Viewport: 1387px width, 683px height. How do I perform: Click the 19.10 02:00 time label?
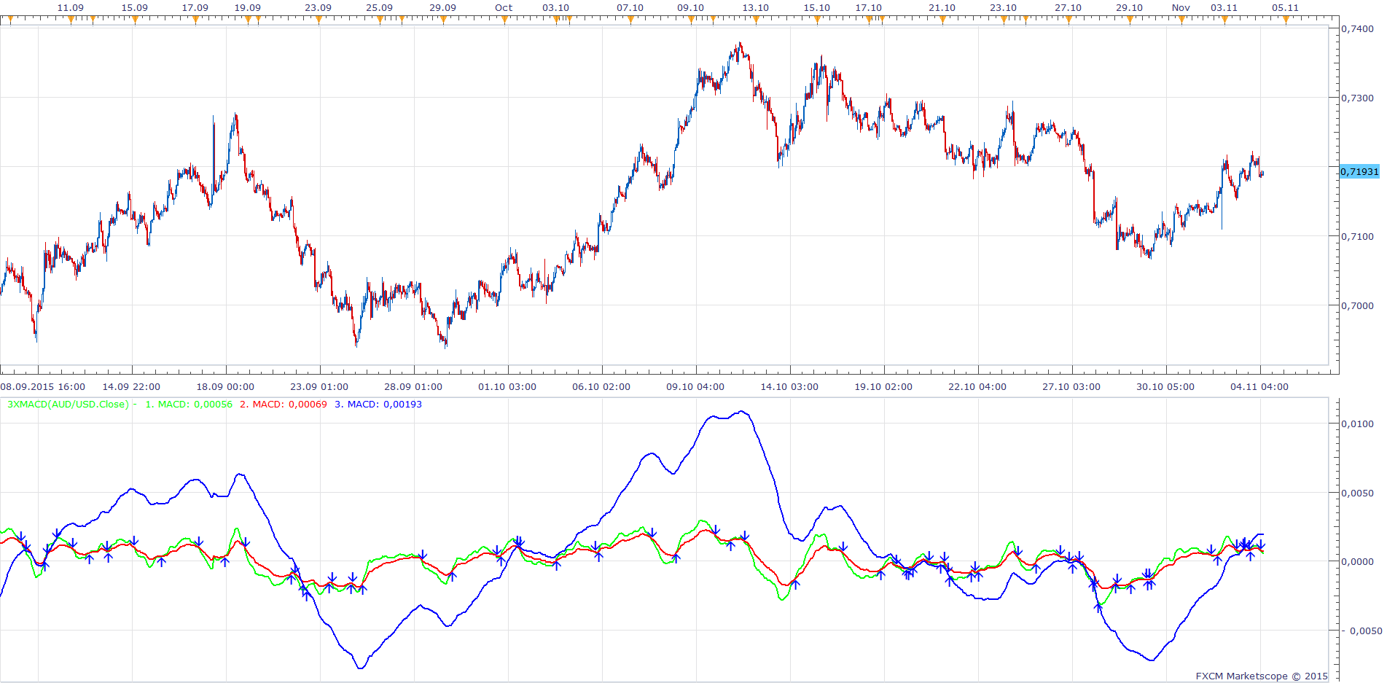[x=883, y=387]
